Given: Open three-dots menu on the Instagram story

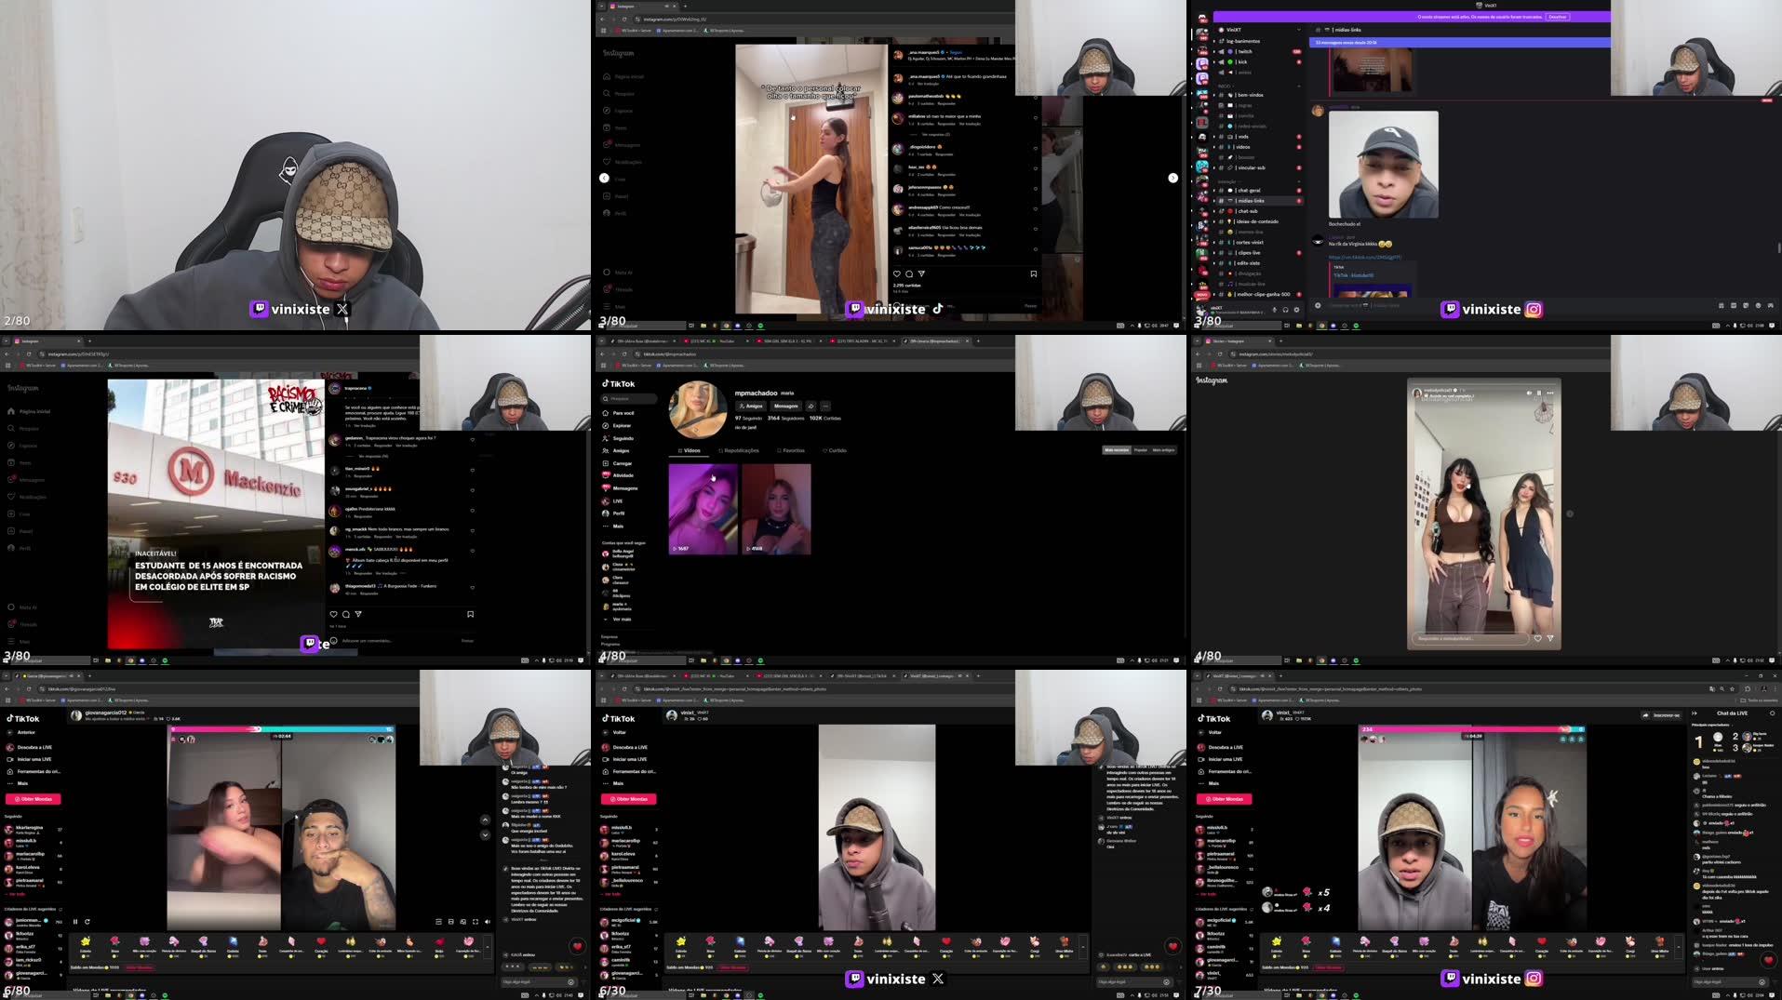Looking at the screenshot, I should [x=1550, y=393].
